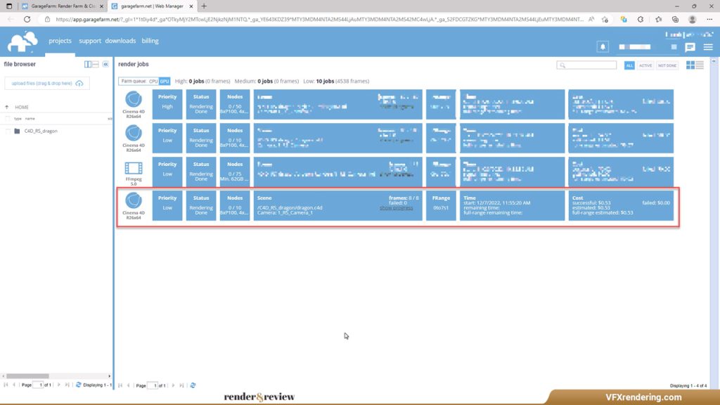Click the FFmpeg 5.0 job icon
The width and height of the screenshot is (720, 405).
pyautogui.click(x=134, y=168)
